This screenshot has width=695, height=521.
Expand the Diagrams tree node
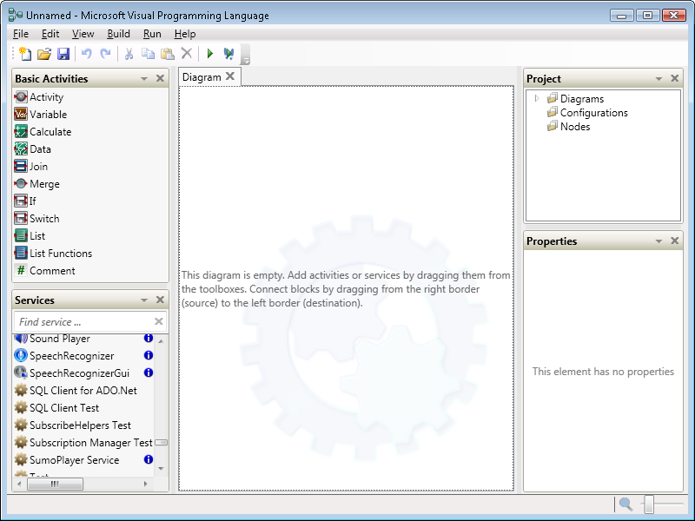coord(537,98)
